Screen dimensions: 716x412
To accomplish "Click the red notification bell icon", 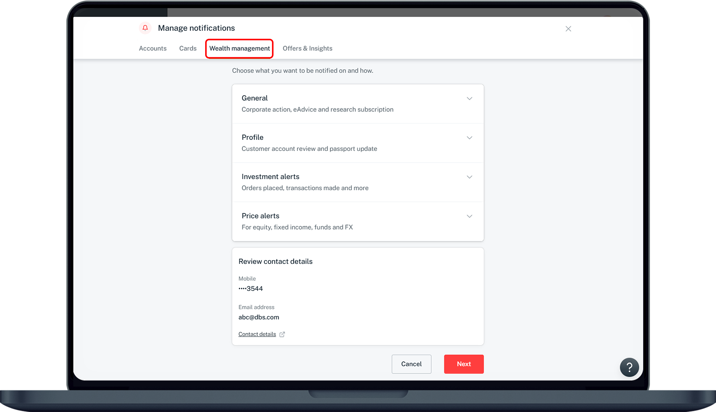I will (145, 28).
